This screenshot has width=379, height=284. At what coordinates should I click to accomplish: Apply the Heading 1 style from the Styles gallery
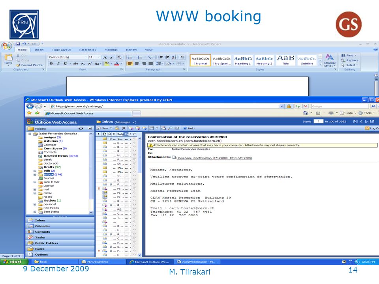pyautogui.click(x=243, y=60)
